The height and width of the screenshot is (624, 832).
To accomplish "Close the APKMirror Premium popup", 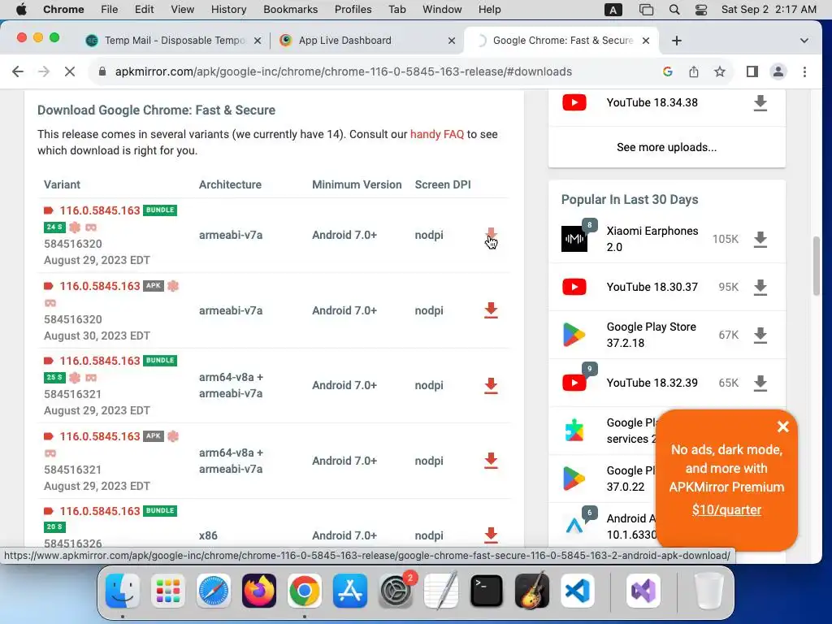I will (782, 427).
